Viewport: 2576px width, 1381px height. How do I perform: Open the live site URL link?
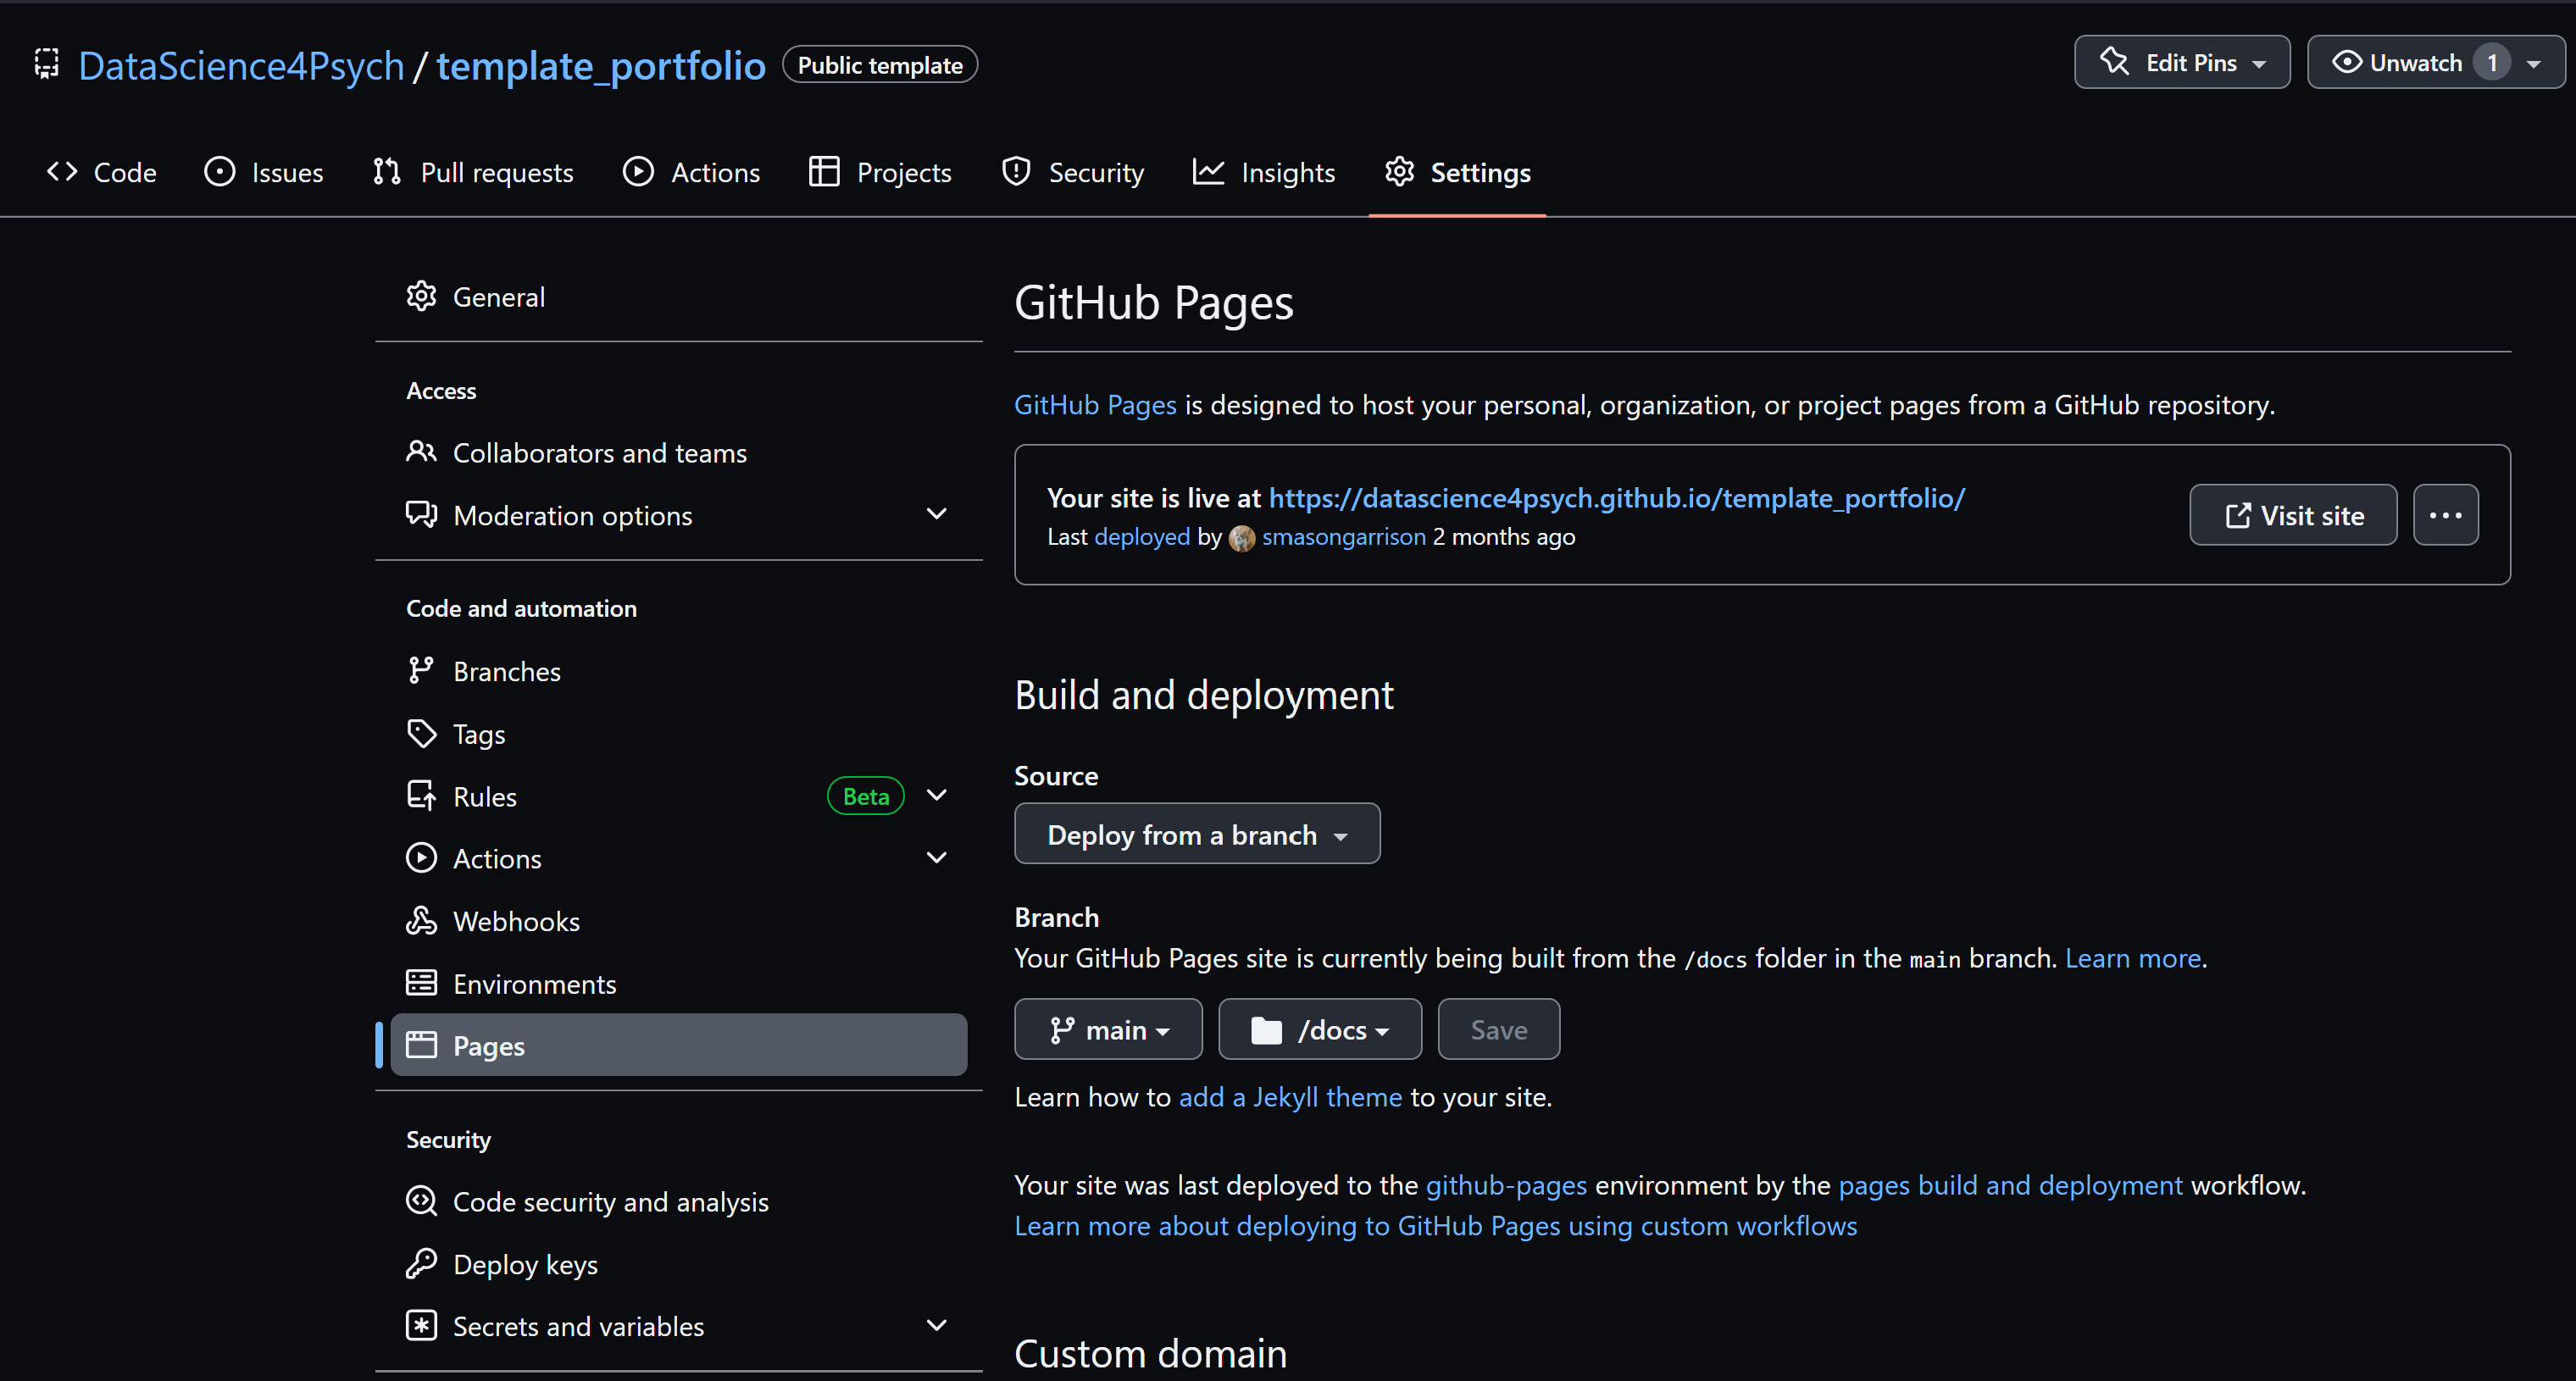[x=1616, y=498]
